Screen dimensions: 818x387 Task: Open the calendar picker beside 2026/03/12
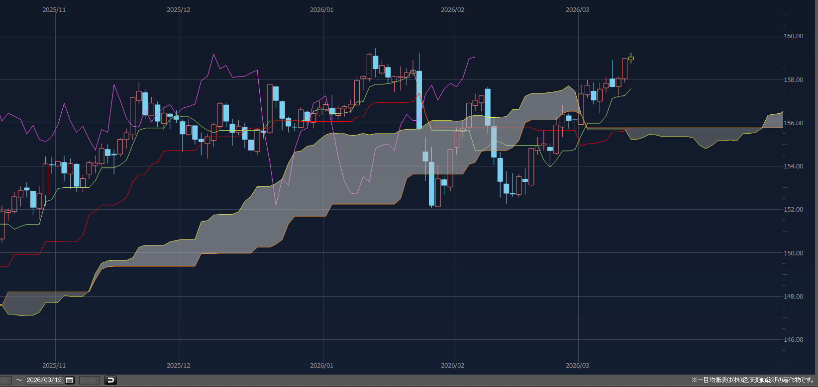tap(70, 380)
